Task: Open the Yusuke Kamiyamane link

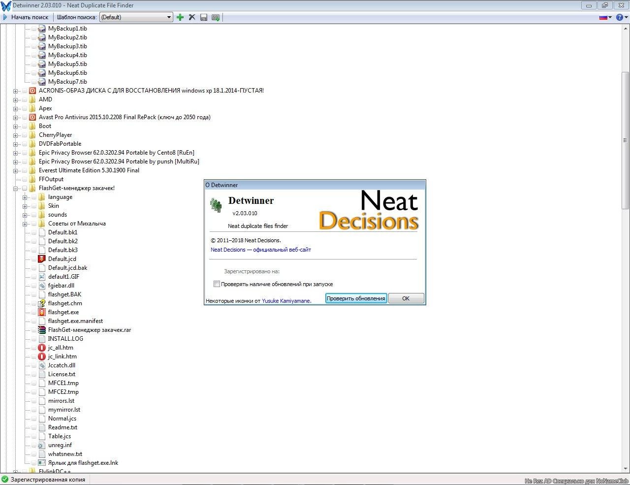Action: pos(286,301)
